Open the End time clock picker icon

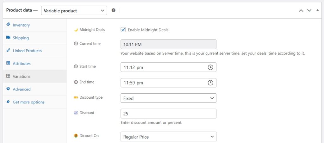click(210, 83)
